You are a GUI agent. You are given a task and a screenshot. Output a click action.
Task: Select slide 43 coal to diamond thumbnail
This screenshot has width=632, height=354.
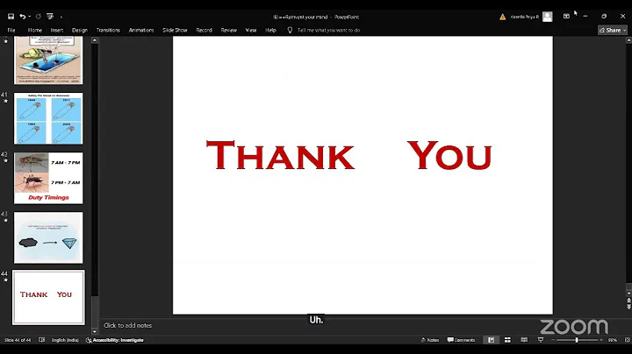pos(48,237)
